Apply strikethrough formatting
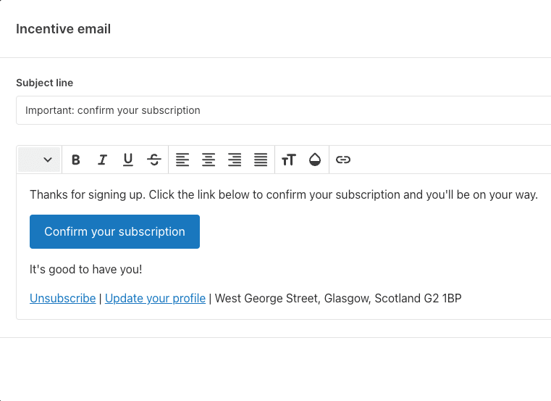This screenshot has width=551, height=401. pos(154,160)
